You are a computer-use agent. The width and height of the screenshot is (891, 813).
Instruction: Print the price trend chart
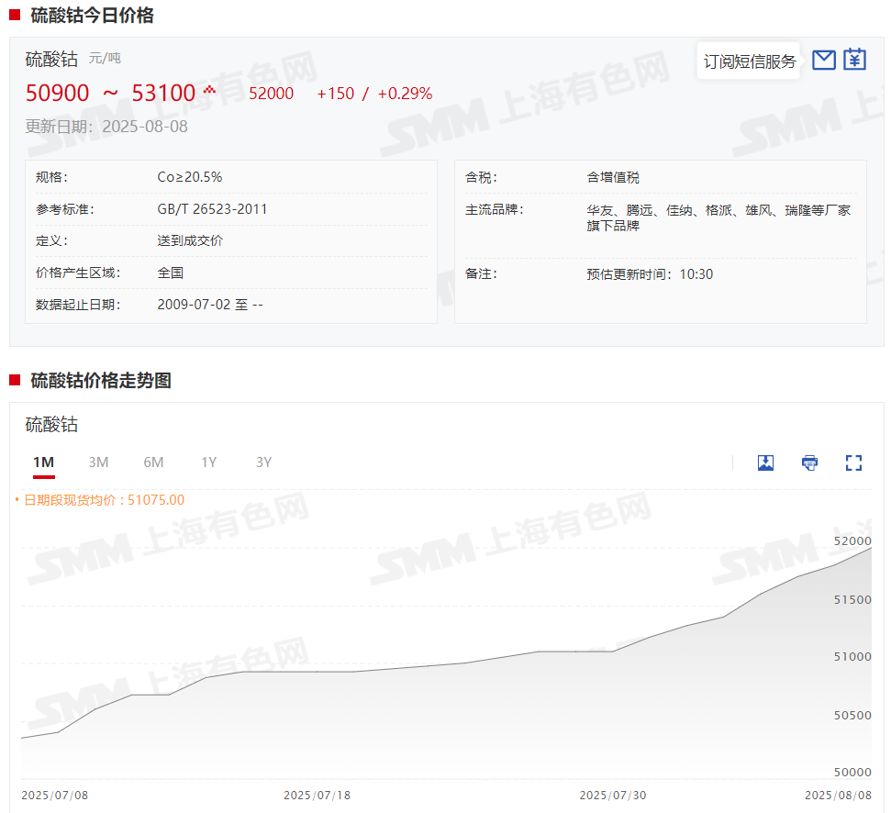[x=809, y=462]
